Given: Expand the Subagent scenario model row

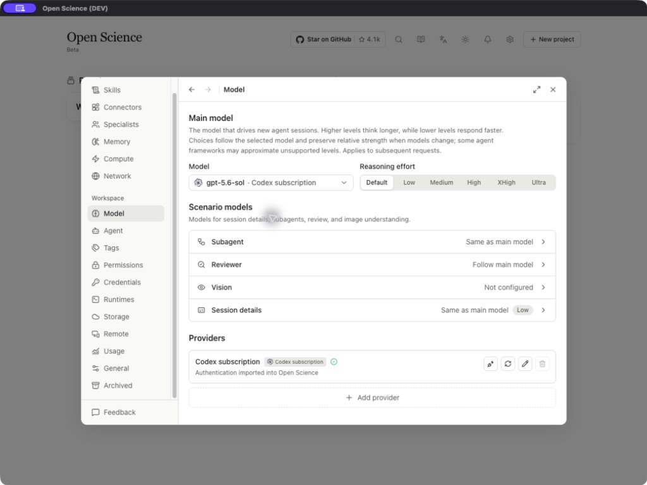Looking at the screenshot, I should click(x=372, y=242).
